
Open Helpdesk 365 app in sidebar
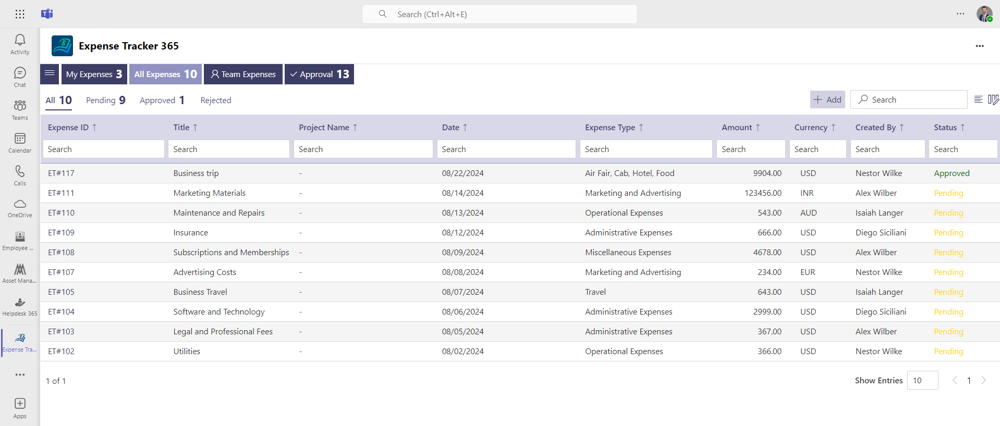coord(20,306)
